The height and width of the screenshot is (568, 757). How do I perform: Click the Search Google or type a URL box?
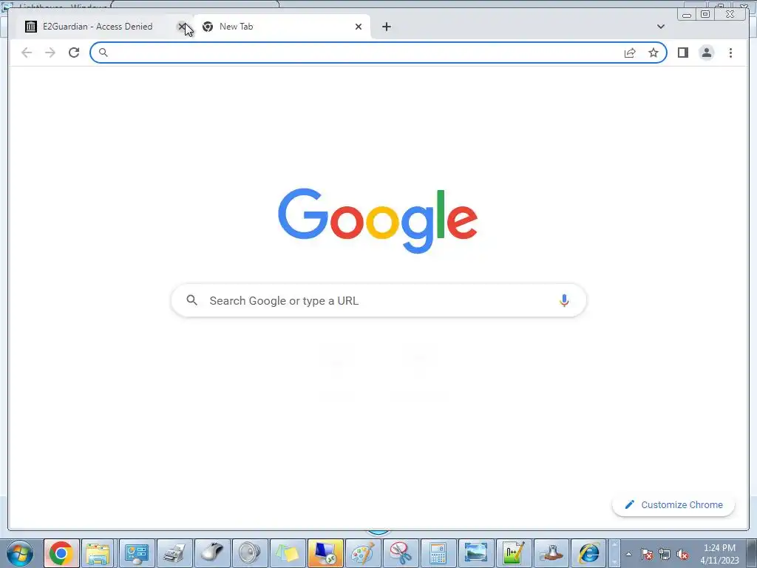[x=378, y=300]
